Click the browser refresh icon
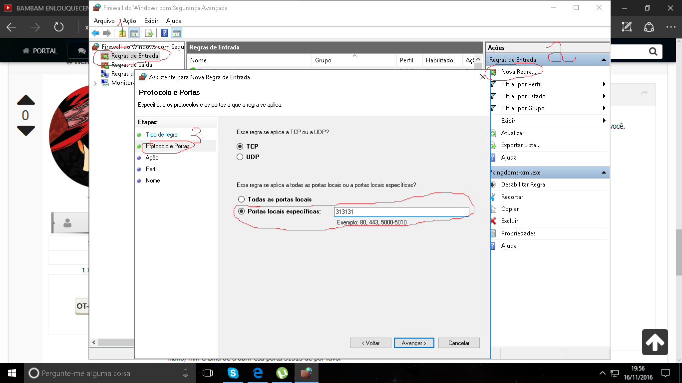682x383 pixels. click(59, 27)
